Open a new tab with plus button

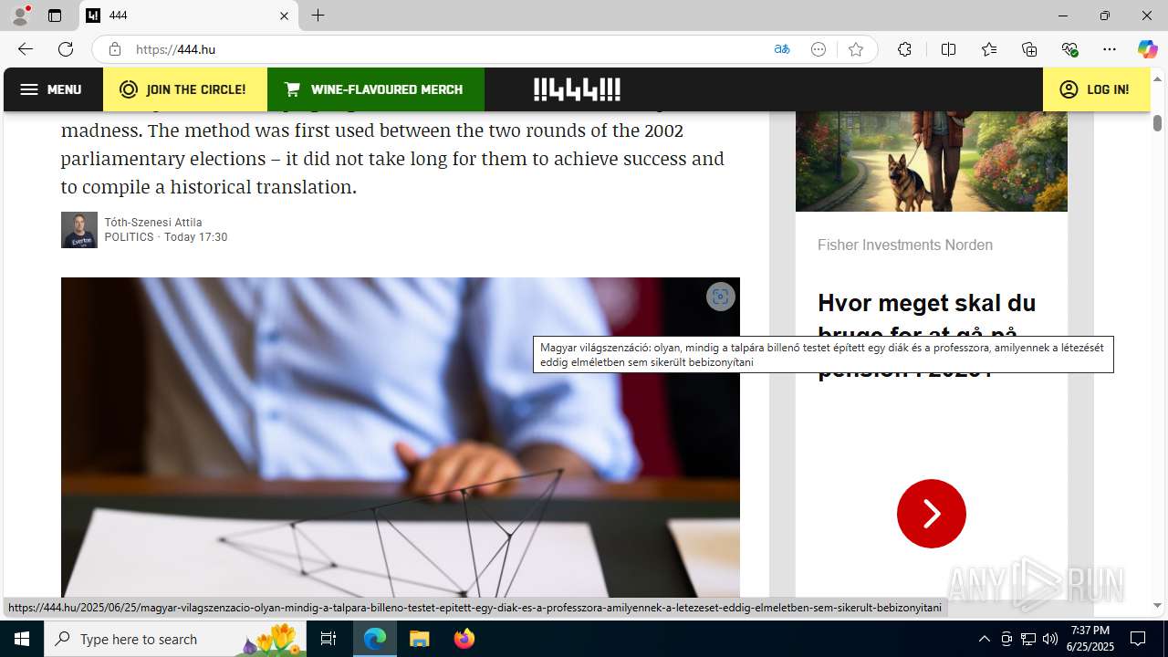pos(318,16)
